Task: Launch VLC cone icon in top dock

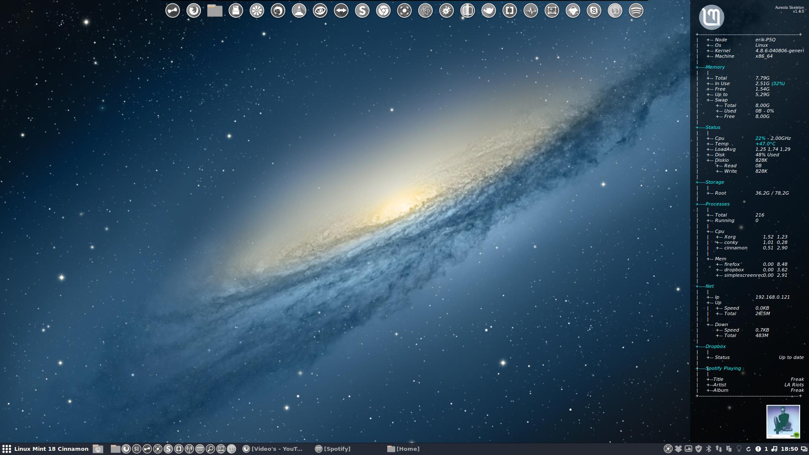Action: pyautogui.click(x=299, y=11)
